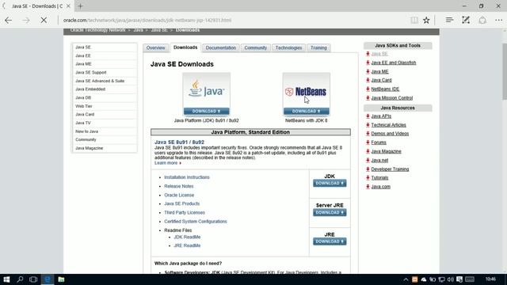Open Certified System Configurations link
Image resolution: width=507 pixels, height=285 pixels.
click(196, 222)
